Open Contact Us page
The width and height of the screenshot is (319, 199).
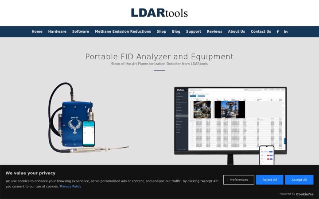(261, 31)
